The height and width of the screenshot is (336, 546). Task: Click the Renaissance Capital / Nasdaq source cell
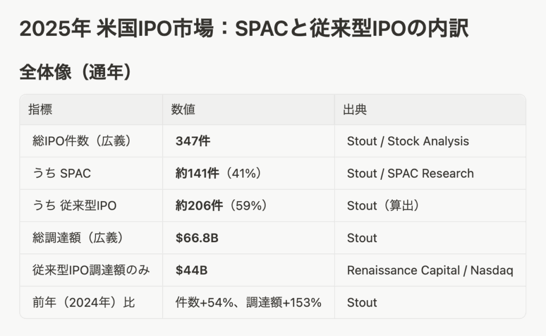pos(430,270)
